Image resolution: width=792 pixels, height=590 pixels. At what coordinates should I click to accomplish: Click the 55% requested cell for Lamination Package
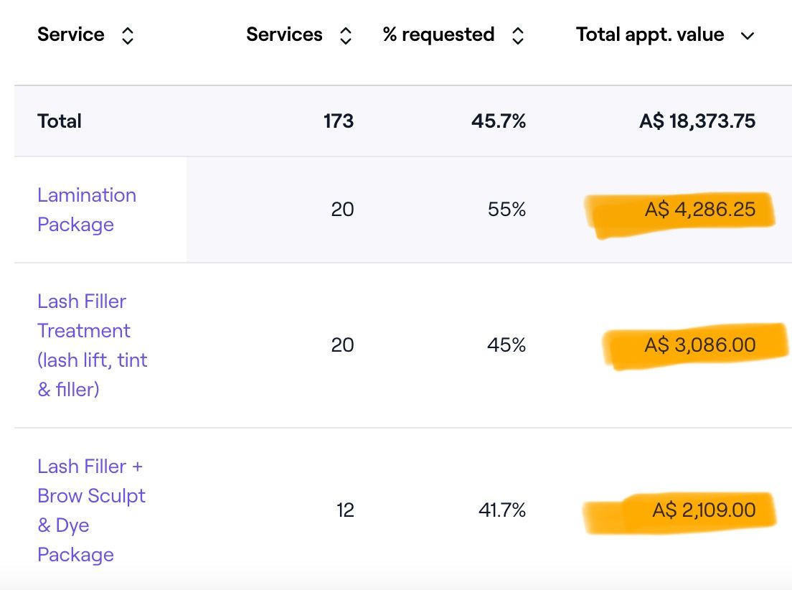tap(507, 210)
